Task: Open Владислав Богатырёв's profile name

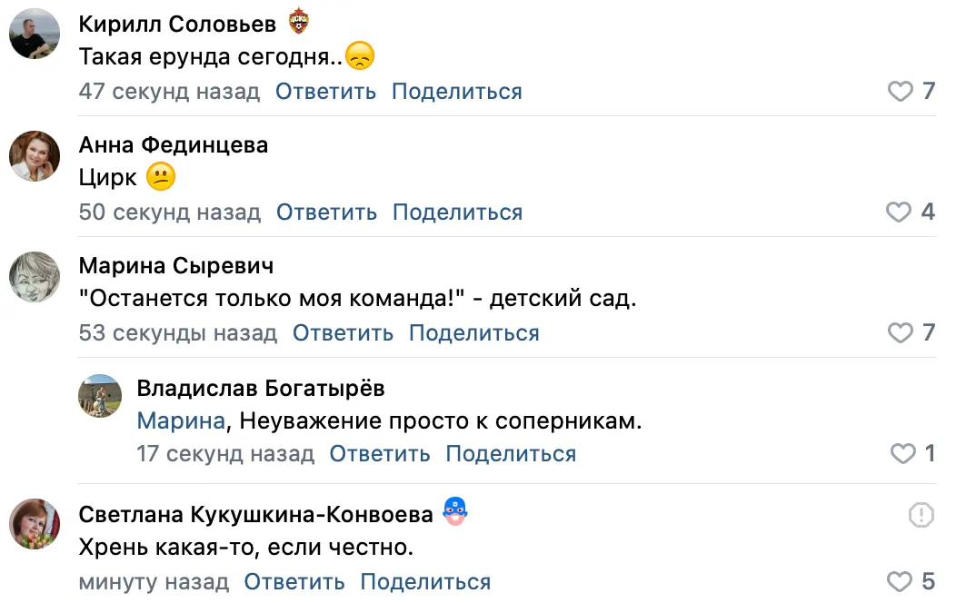Action: 261,389
